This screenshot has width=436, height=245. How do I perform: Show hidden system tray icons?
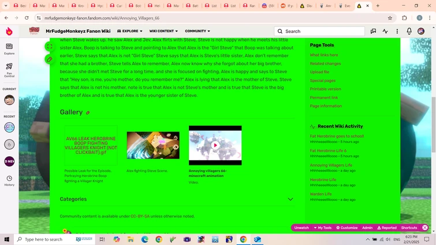[368, 239]
